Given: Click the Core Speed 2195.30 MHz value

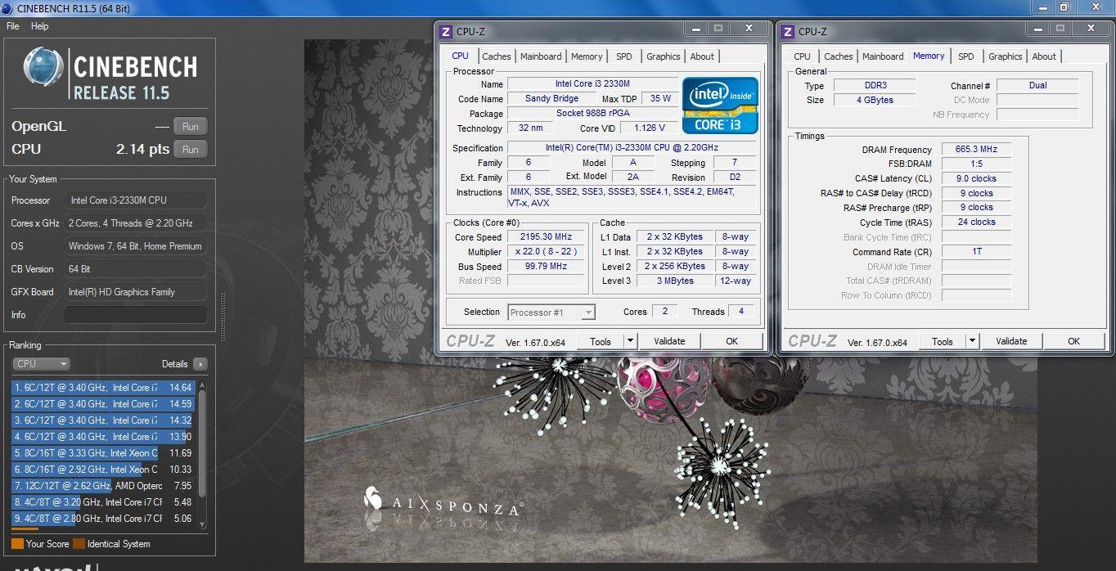Looking at the screenshot, I should (x=546, y=236).
